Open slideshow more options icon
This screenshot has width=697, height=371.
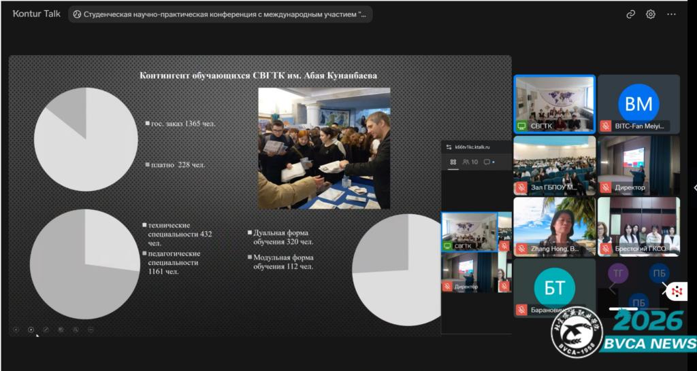[x=91, y=330]
